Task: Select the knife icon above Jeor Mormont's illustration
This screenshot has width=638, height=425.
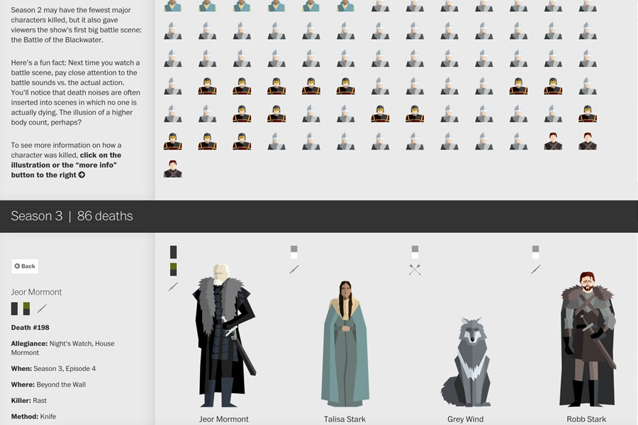Action: point(174,287)
